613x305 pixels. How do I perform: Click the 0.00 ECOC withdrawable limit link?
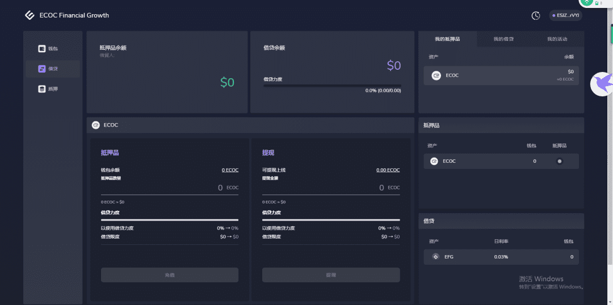pyautogui.click(x=388, y=170)
